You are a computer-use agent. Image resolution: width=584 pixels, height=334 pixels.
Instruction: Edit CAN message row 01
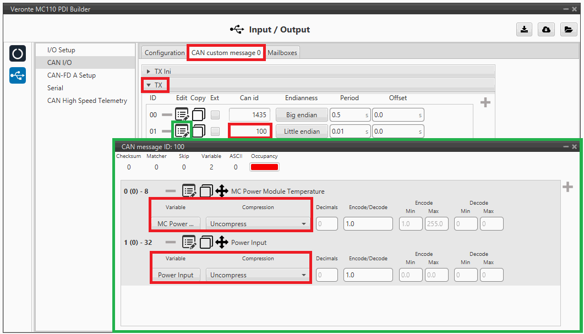coord(182,131)
